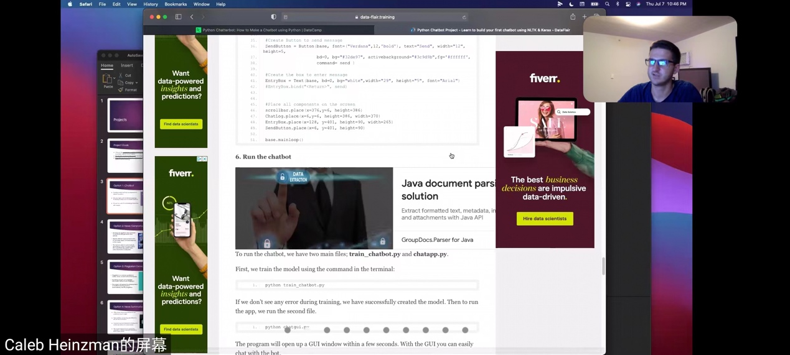Toggle the Safari sidebar
Screen dimensions: 790x355
[x=178, y=17]
